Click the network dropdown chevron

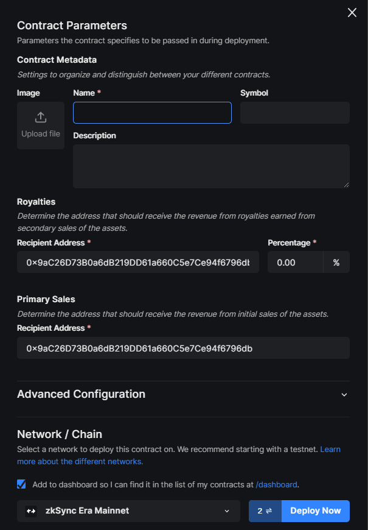227,511
